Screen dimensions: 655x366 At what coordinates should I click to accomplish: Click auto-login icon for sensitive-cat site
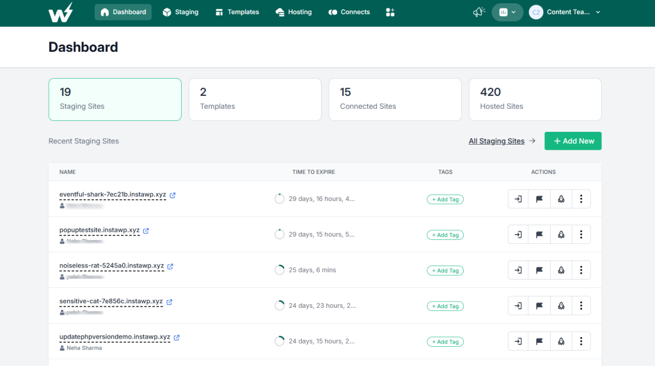518,305
